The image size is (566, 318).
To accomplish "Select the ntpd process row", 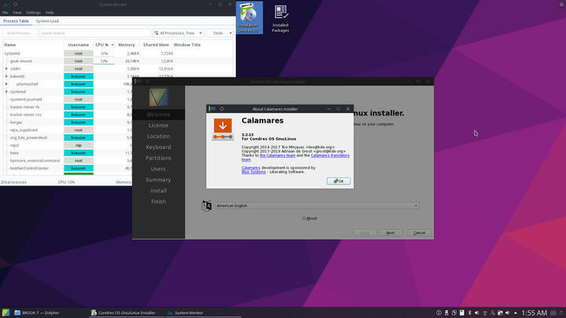I will [67, 145].
